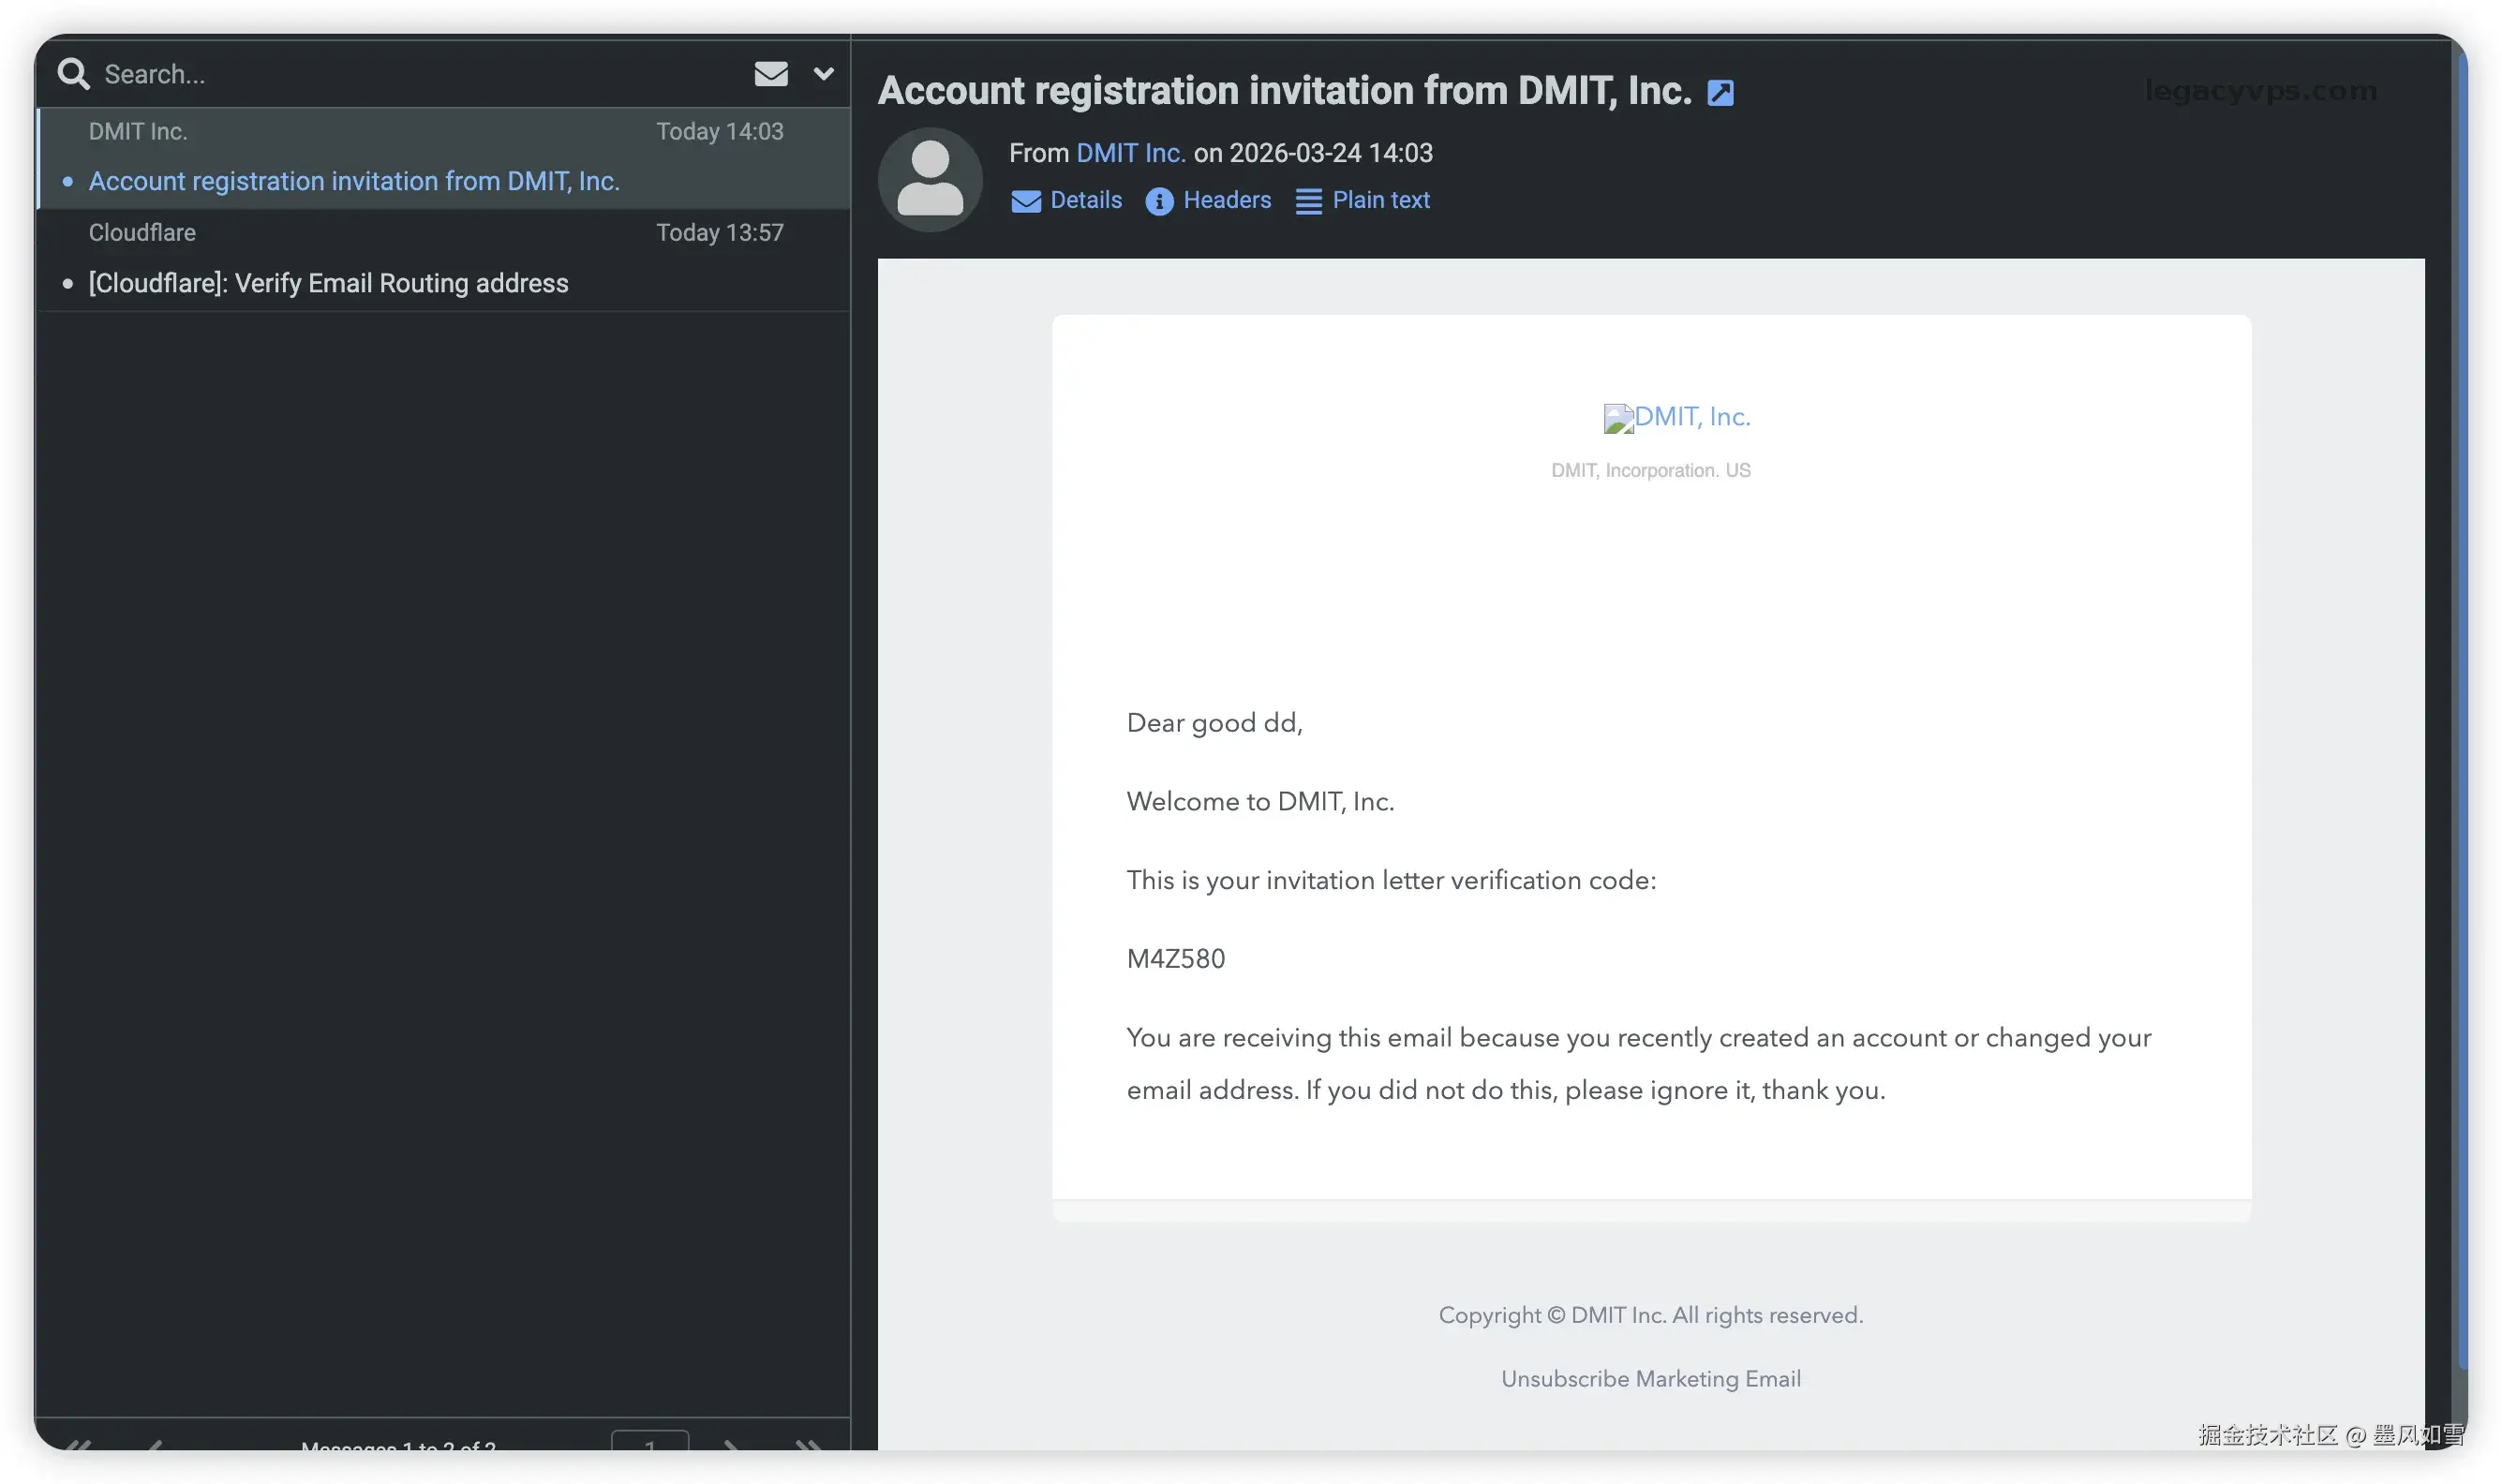The image size is (2502, 1484).
Task: Click the unread filter envelope icon
Action: (770, 73)
